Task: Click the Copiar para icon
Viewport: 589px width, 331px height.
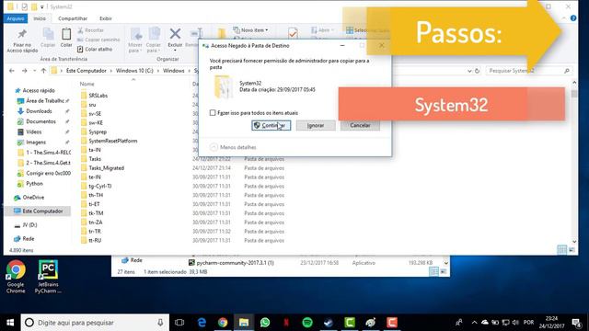Action: [154, 40]
